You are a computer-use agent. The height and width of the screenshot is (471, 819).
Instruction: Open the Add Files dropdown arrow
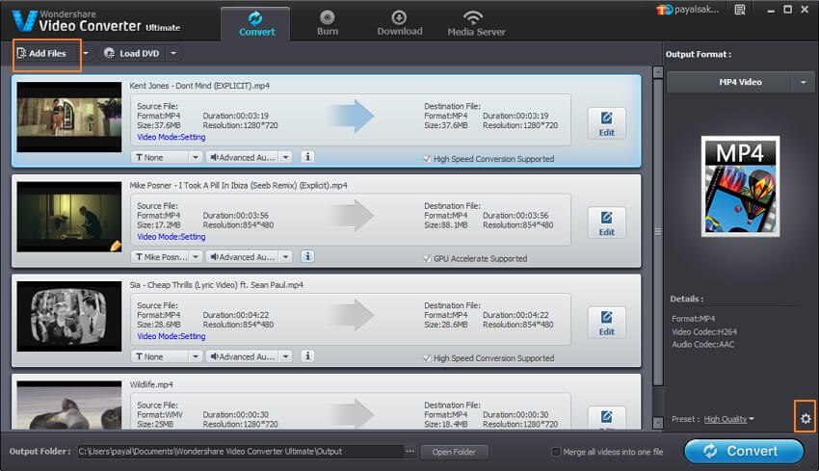(86, 53)
